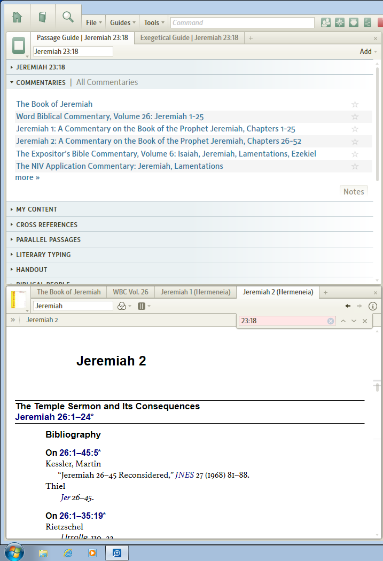The height and width of the screenshot is (561, 383).
Task: Open the layouts panel icon in top toolbar
Action: coord(368,22)
